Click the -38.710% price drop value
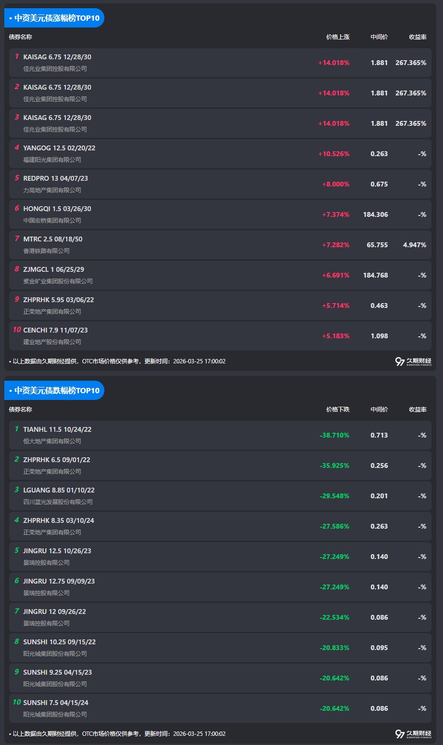443x745 pixels. (x=334, y=436)
